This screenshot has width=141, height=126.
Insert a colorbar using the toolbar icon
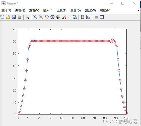[x=83, y=17]
